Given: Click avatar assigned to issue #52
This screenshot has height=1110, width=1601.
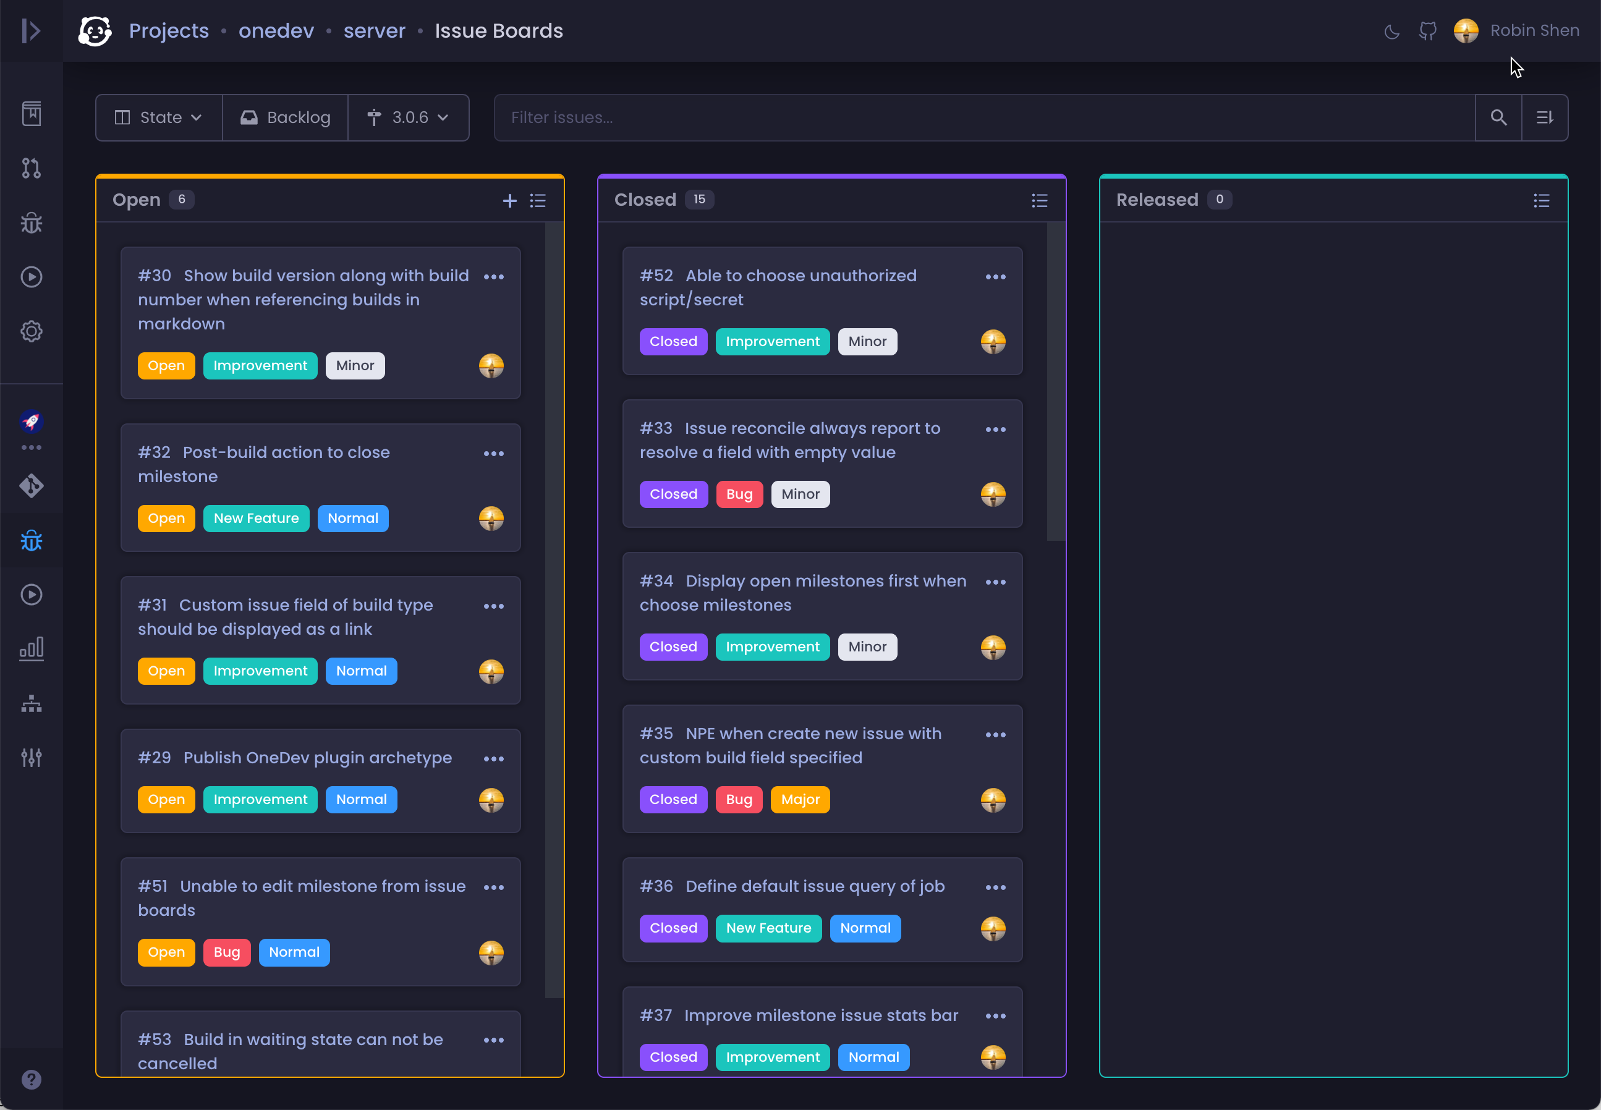Looking at the screenshot, I should 994,342.
